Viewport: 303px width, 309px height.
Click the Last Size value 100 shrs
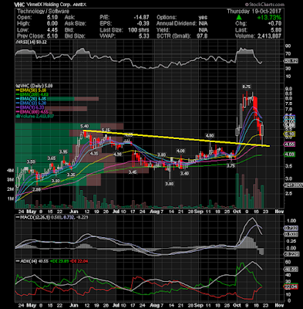tap(139, 30)
